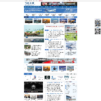
Task: Open the last aircraft silhouette category icon
Action: tap(73, 15)
